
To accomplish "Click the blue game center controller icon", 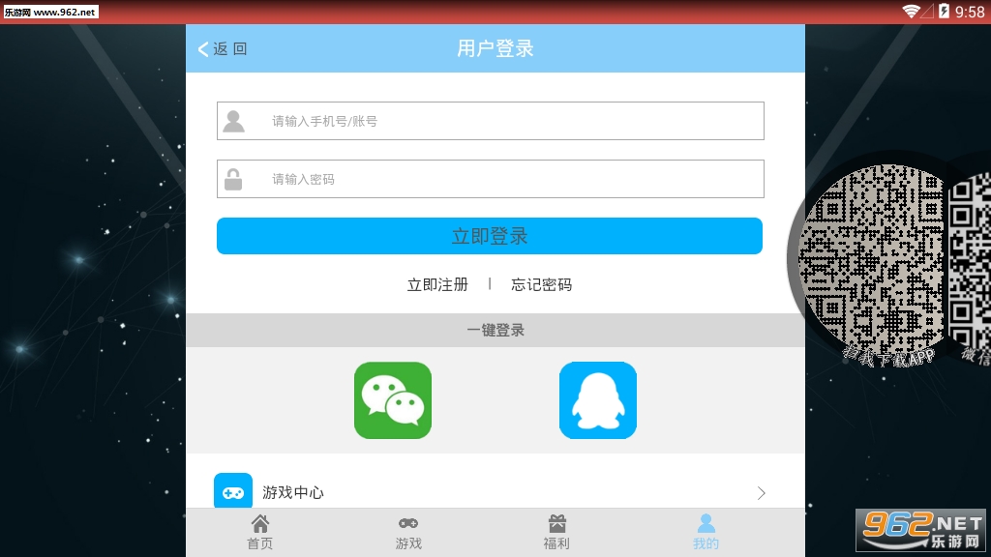I will [x=233, y=491].
